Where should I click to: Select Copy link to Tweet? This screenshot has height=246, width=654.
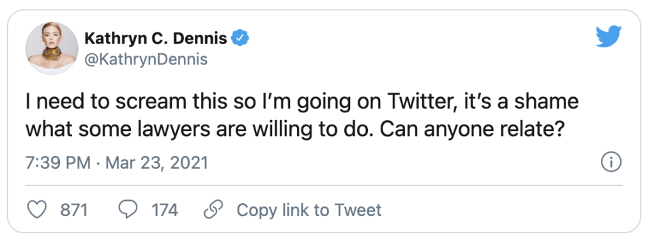point(309,210)
